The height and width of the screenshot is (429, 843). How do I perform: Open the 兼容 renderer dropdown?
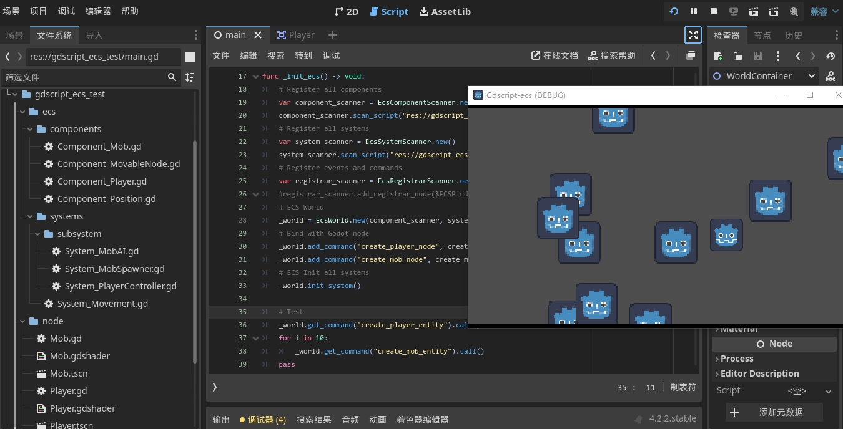(x=824, y=11)
